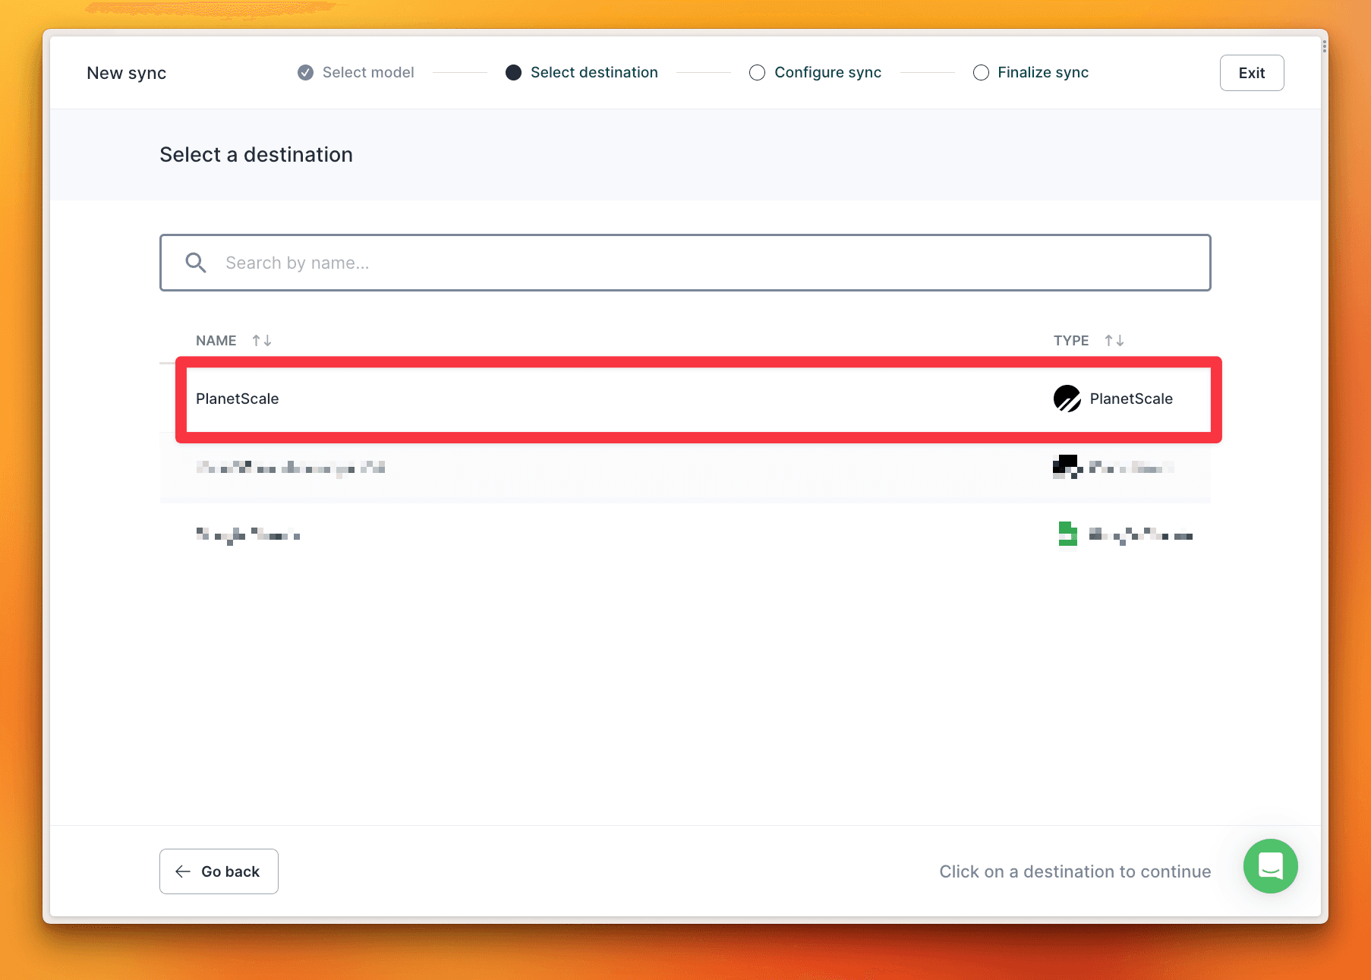Sort by TYPE column arrows
This screenshot has width=1371, height=980.
[x=1114, y=341]
